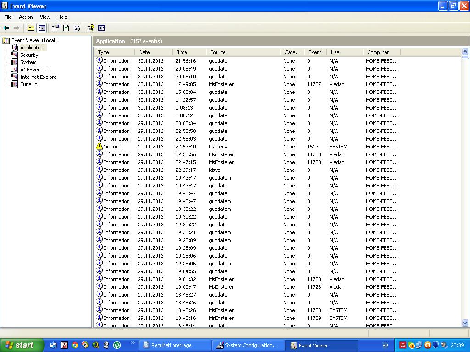Click the list scrollbar down arrow
470x352 pixels.
[465, 323]
